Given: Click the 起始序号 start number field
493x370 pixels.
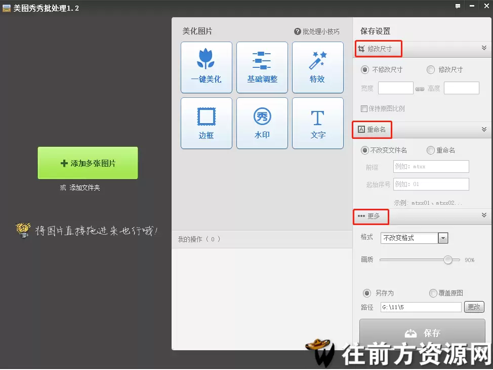Looking at the screenshot, I should [431, 184].
